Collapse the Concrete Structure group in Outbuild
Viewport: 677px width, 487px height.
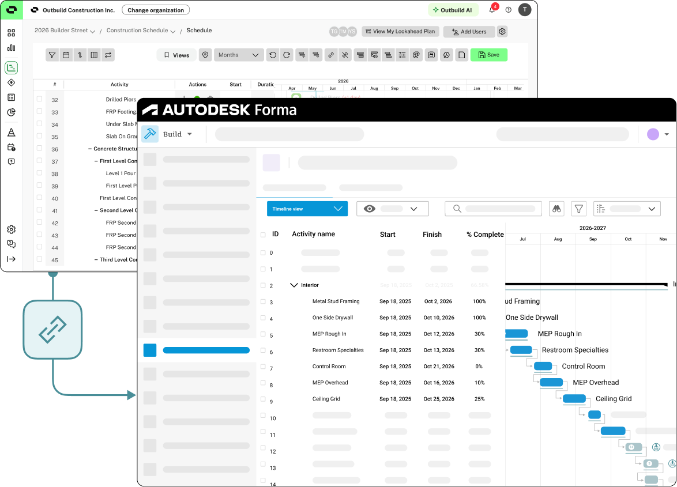90,149
